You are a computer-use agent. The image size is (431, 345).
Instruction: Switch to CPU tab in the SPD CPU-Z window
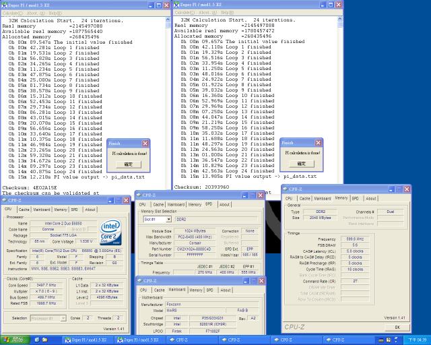(142, 205)
